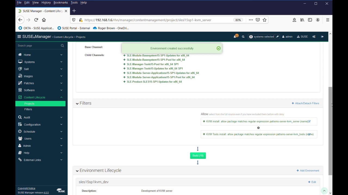
Task: Click the Users group icon in sidebar
Action: click(20, 138)
